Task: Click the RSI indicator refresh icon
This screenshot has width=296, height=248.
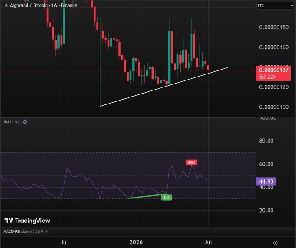Action: pyautogui.click(x=25, y=122)
